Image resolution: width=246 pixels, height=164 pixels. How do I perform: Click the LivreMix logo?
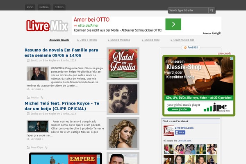(x=47, y=25)
